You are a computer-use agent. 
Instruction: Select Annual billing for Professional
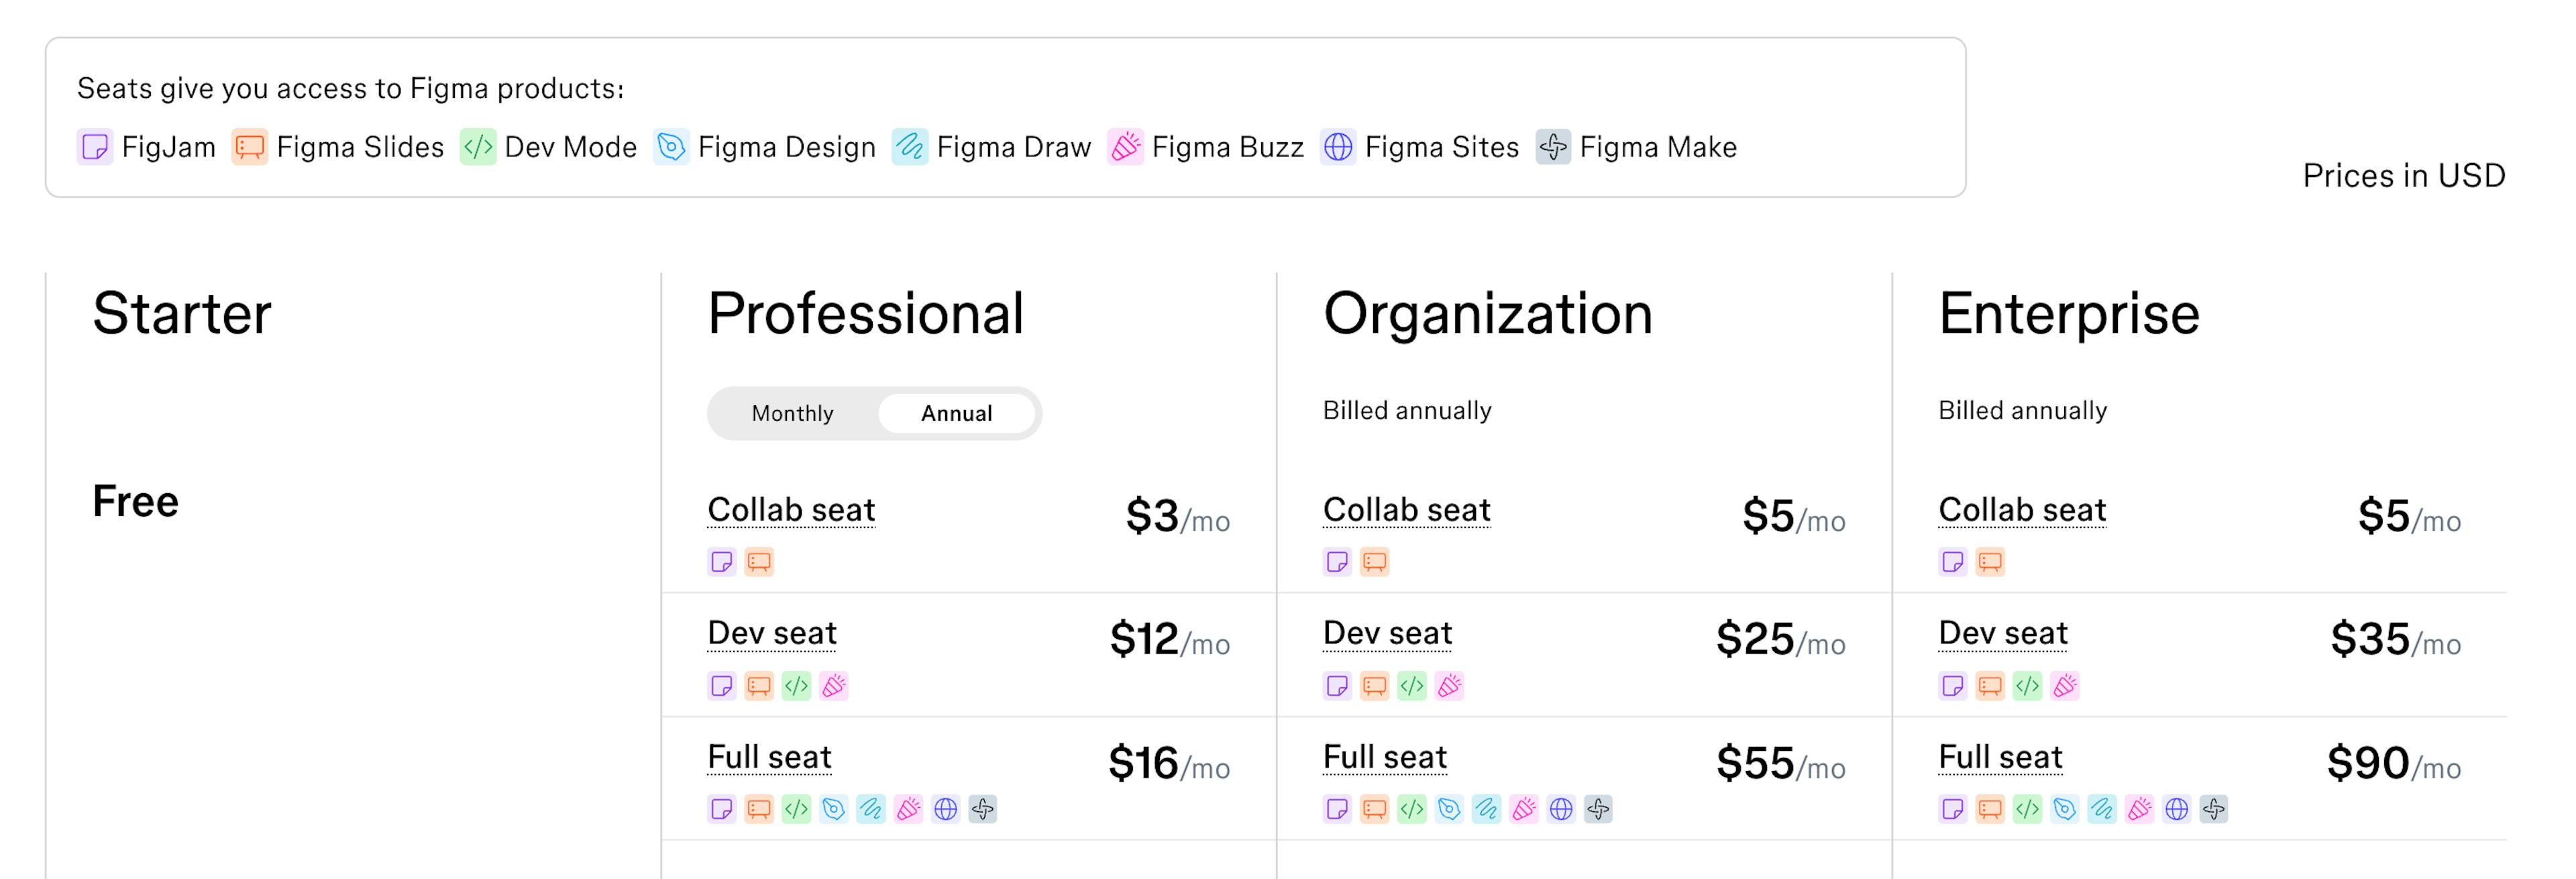(x=956, y=413)
